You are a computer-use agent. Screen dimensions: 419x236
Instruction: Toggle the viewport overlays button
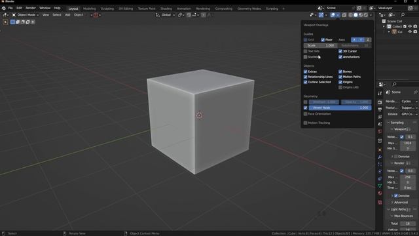coord(333,15)
